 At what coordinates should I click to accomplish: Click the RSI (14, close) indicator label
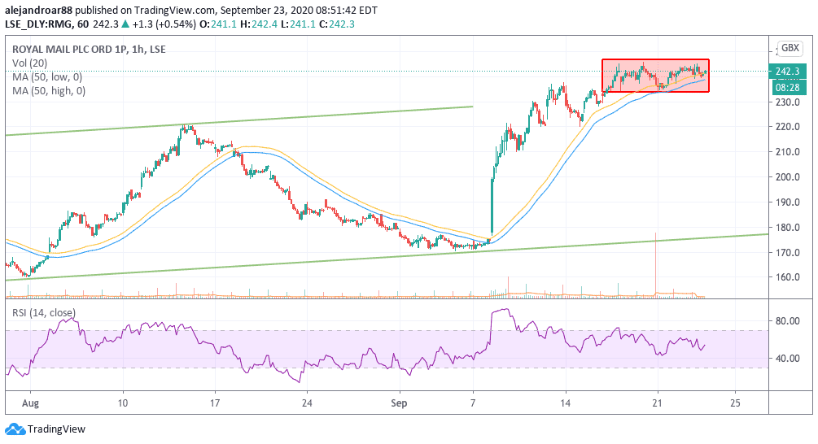click(x=44, y=313)
